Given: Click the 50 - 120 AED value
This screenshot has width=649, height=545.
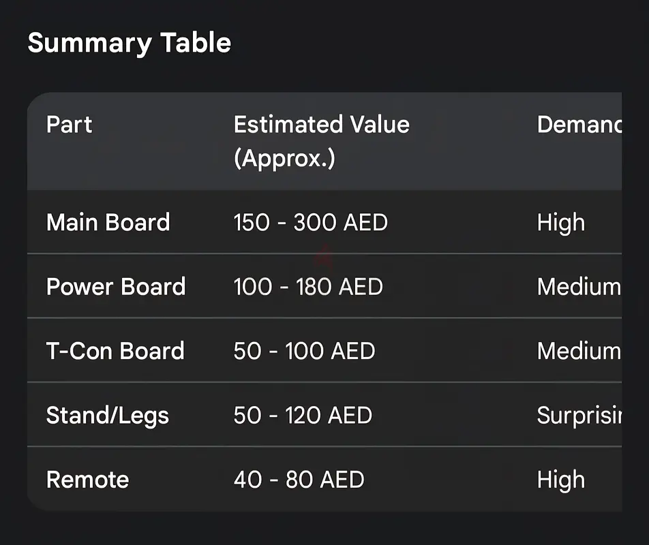Looking at the screenshot, I should point(303,416).
